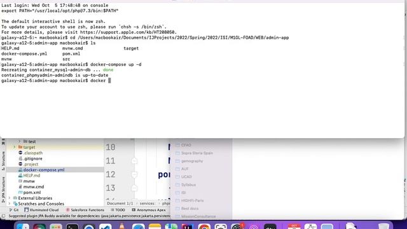This screenshot has height=229, width=407.
Task: Open Launchpad from the Dock
Action: (x=56, y=226)
